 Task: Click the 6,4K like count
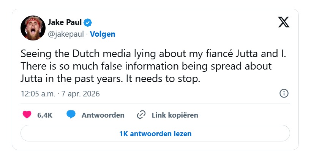click(45, 115)
